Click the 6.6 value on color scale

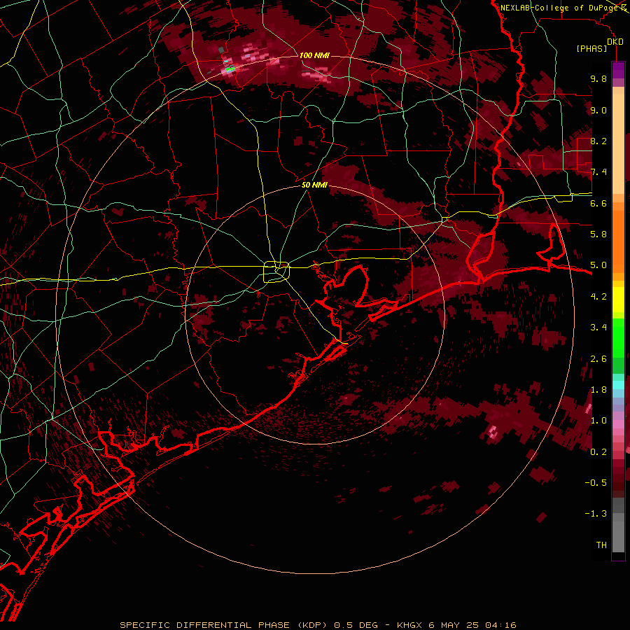tap(598, 203)
